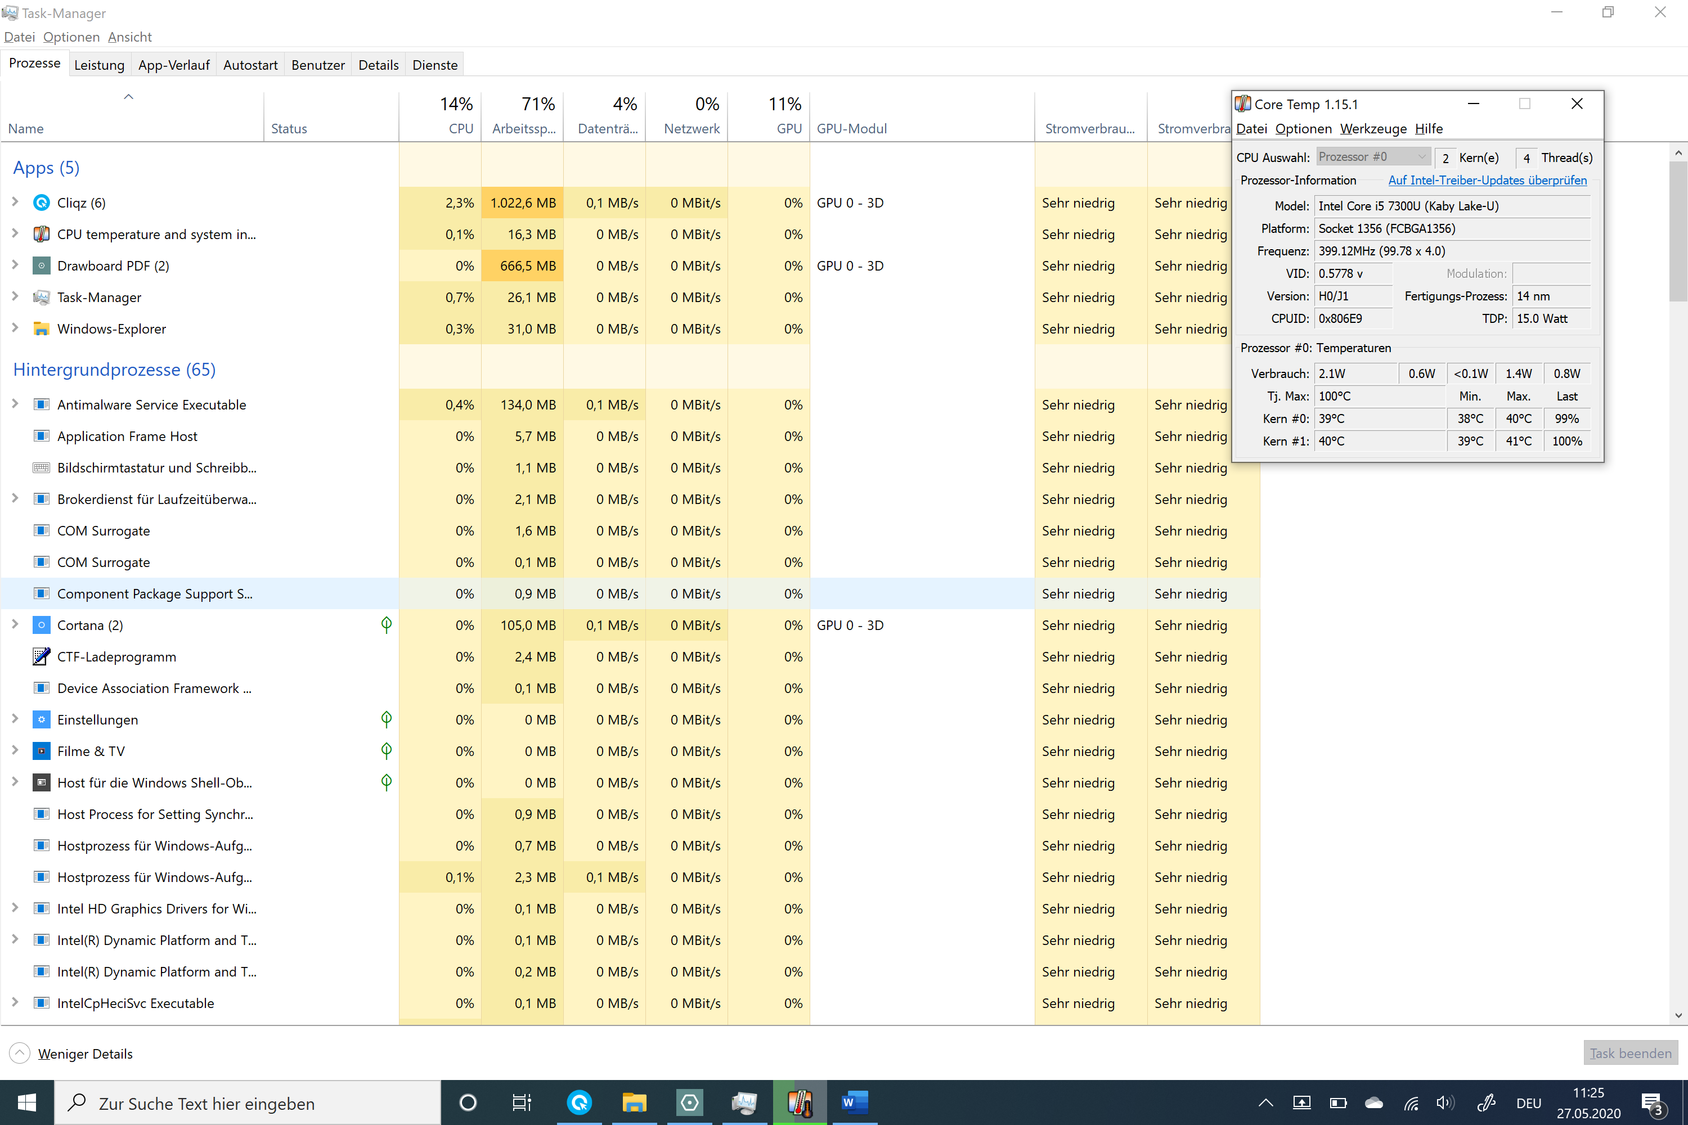1688x1125 pixels.
Task: Open Task-Manager Ansicht menu
Action: 130,37
